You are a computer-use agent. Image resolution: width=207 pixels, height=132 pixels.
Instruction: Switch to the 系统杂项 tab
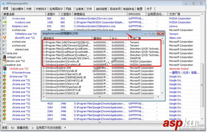tap(115, 9)
